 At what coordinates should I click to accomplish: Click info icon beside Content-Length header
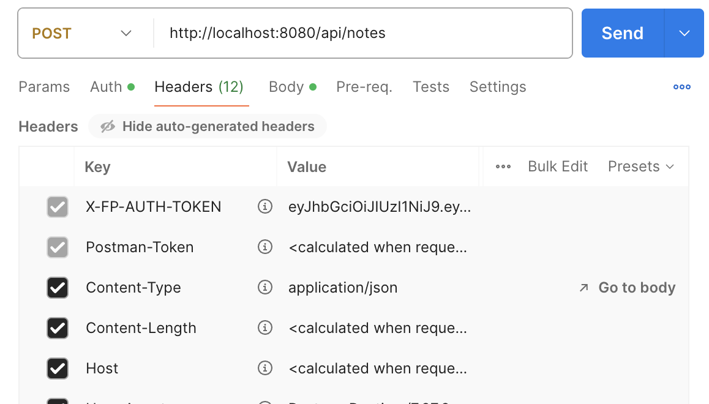point(264,328)
